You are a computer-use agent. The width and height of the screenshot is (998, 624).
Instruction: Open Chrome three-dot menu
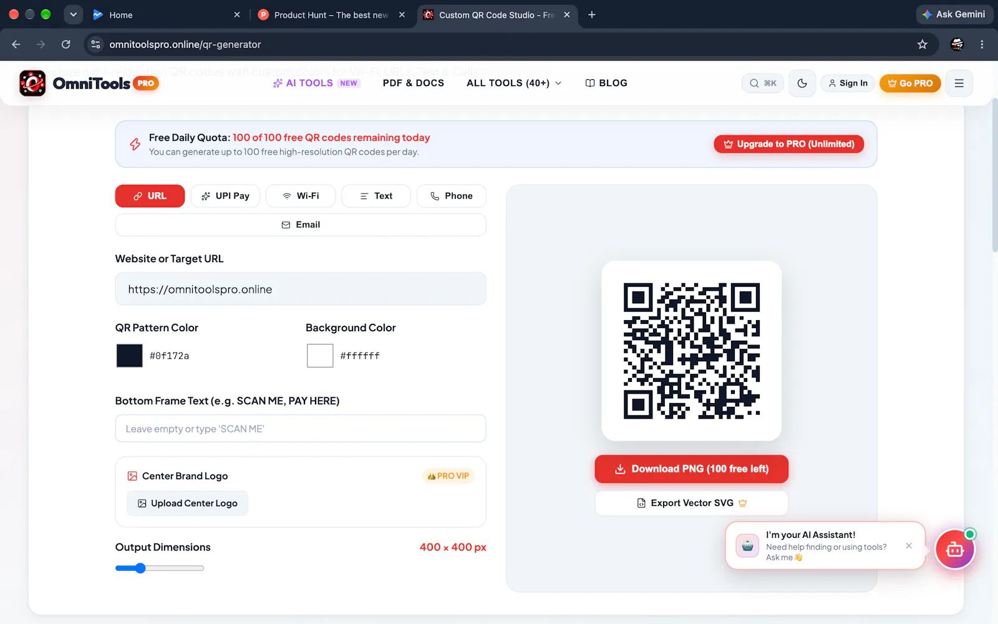coord(982,44)
